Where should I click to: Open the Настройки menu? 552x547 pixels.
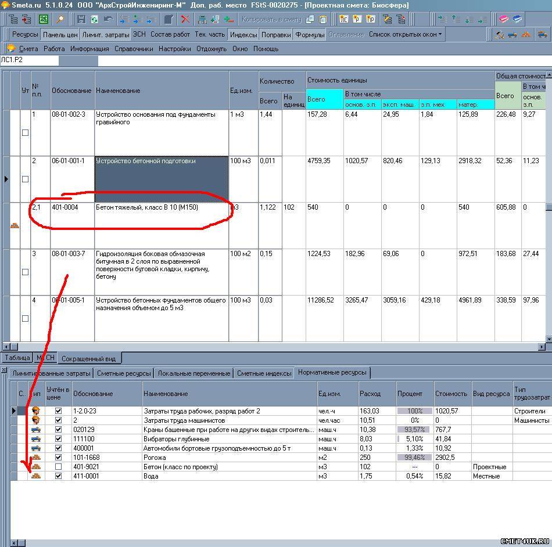coord(174,49)
